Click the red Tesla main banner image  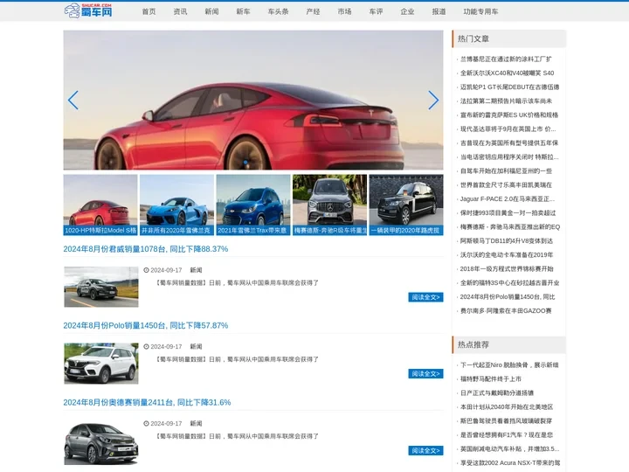(253, 100)
